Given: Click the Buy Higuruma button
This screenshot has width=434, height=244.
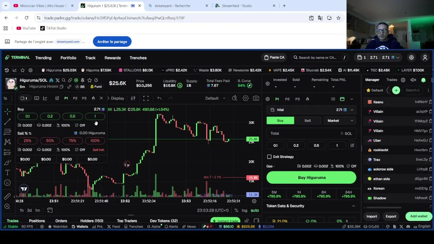Looking at the screenshot, I should (311, 178).
